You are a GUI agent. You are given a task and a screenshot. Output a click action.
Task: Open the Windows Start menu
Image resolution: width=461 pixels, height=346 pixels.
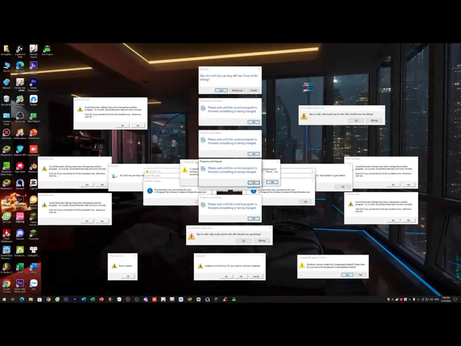pyautogui.click(x=4, y=300)
